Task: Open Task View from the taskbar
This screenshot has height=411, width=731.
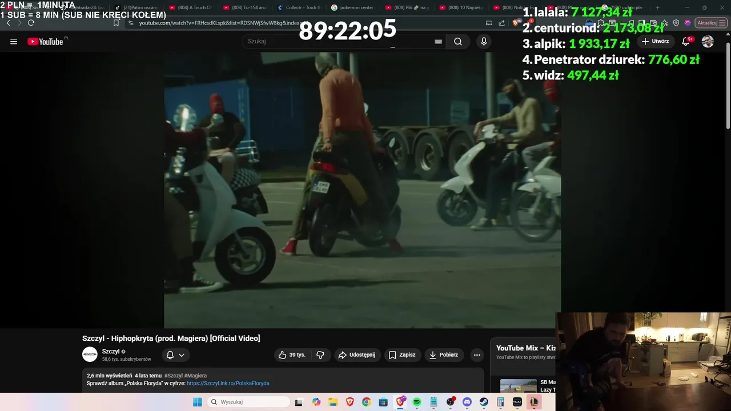Action: point(298,402)
